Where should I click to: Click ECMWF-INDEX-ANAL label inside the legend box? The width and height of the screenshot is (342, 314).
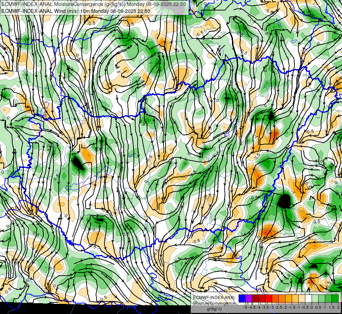214,298
